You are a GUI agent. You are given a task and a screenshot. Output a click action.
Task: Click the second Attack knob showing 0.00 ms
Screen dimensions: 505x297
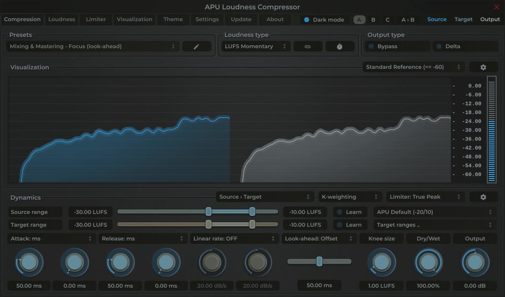point(75,263)
